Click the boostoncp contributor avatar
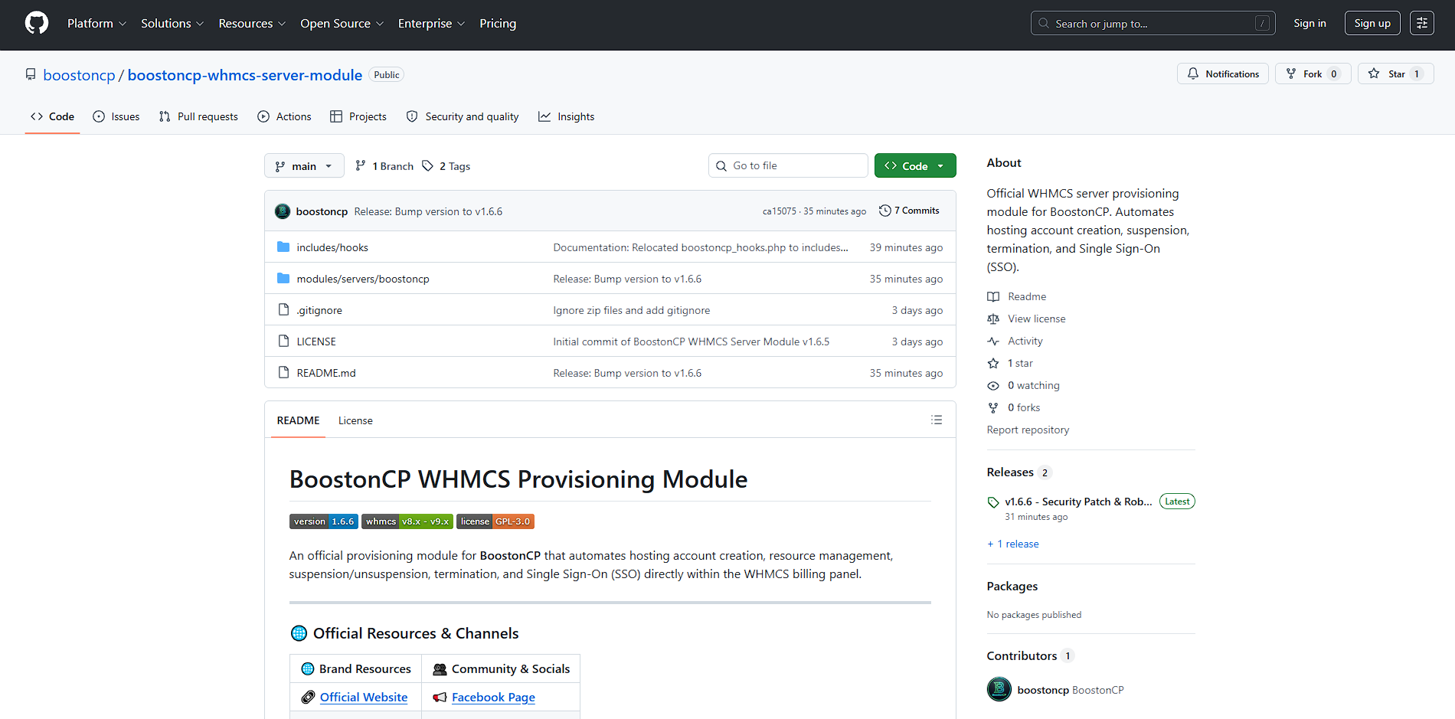The height and width of the screenshot is (719, 1455). (999, 690)
